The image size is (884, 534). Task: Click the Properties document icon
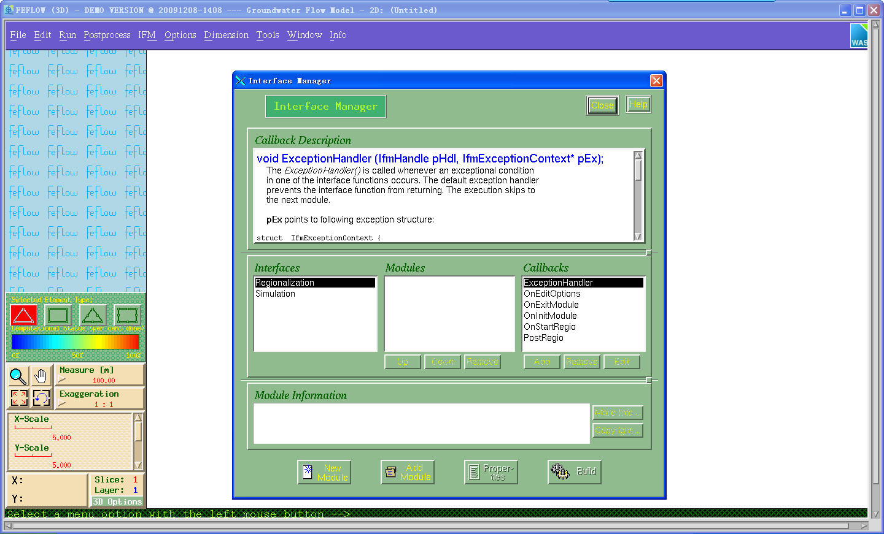tap(474, 472)
